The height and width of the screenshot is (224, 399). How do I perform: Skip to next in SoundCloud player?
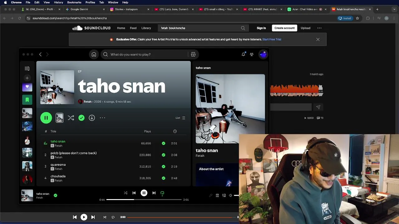tap(93, 217)
